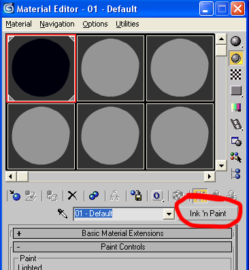The height and width of the screenshot is (270, 249).
Task: Select the black sphere sample slot
Action: coord(41,68)
